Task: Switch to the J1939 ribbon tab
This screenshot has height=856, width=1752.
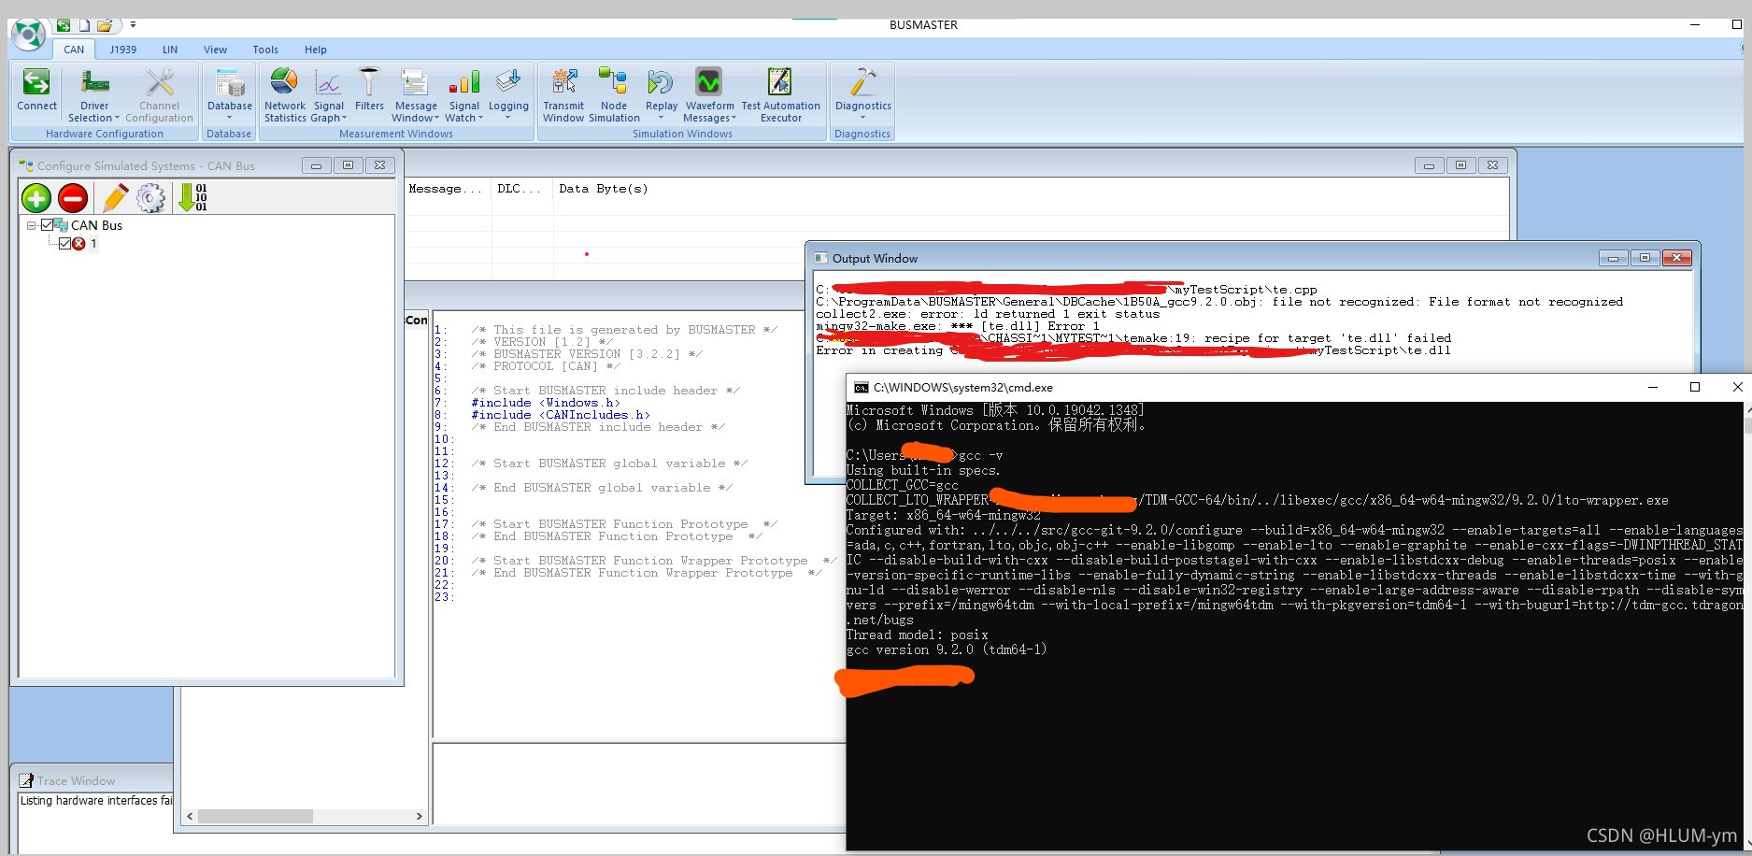Action: click(123, 50)
